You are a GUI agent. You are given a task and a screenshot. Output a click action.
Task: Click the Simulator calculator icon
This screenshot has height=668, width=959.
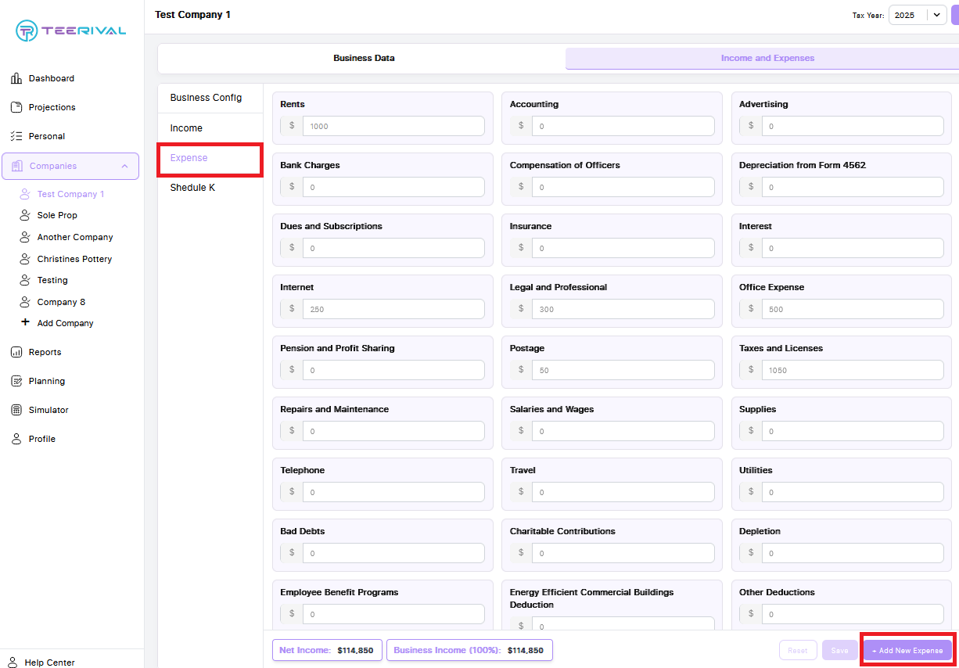16,410
